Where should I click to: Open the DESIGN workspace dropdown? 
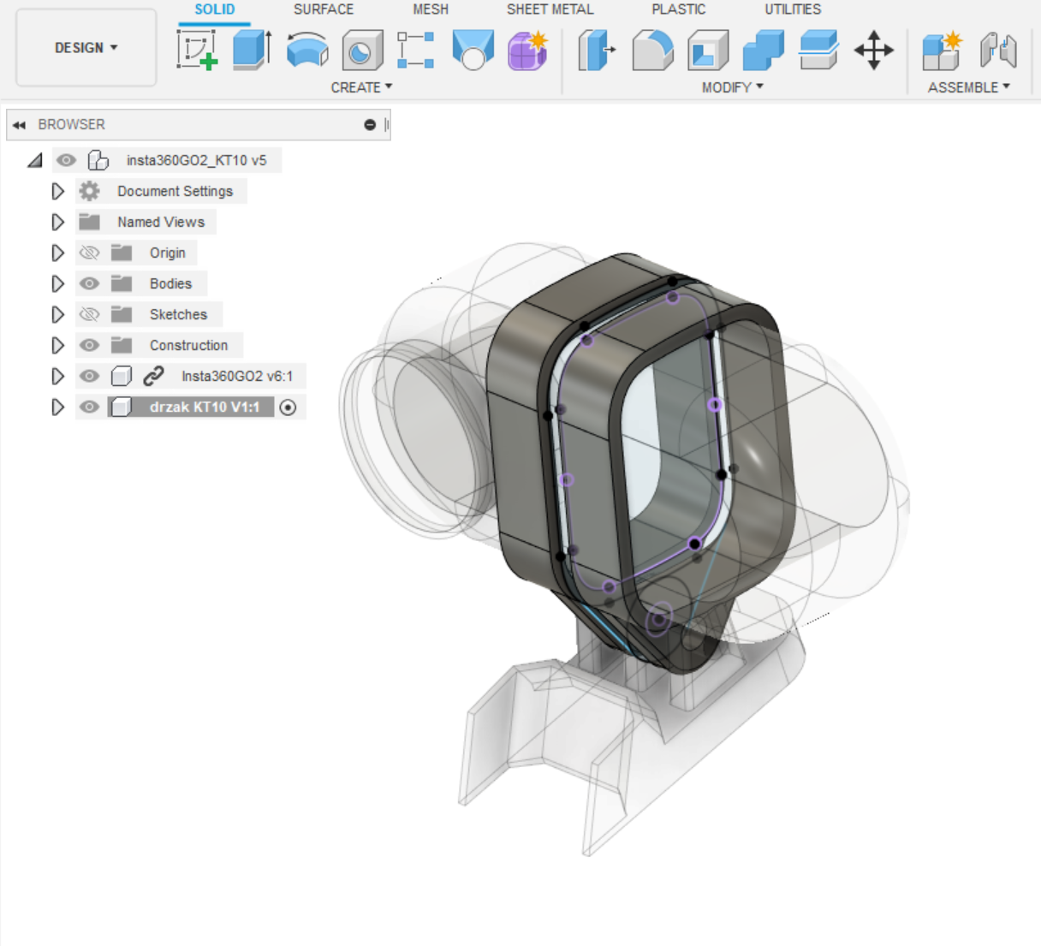click(86, 48)
